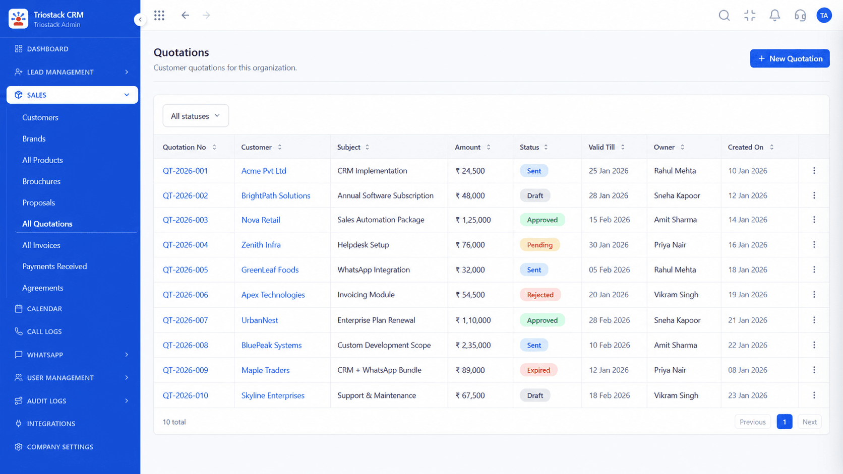Open row actions for QT-2026-001

814,171
